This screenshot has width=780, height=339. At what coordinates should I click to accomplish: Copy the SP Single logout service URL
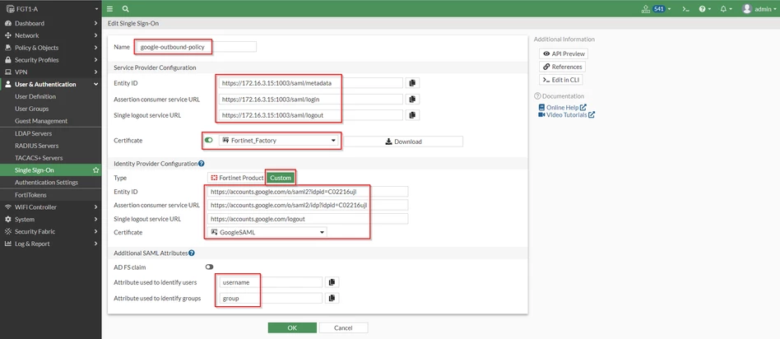click(x=412, y=115)
